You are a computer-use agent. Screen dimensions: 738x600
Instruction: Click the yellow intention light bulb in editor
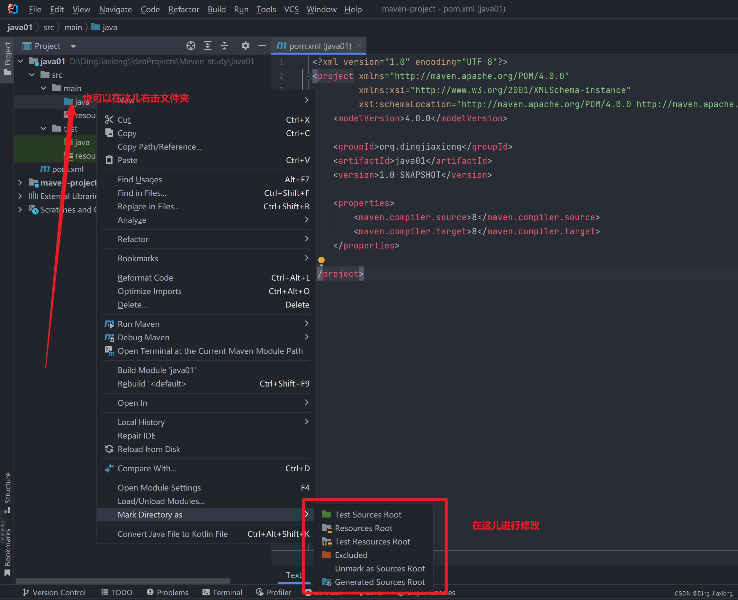click(321, 261)
